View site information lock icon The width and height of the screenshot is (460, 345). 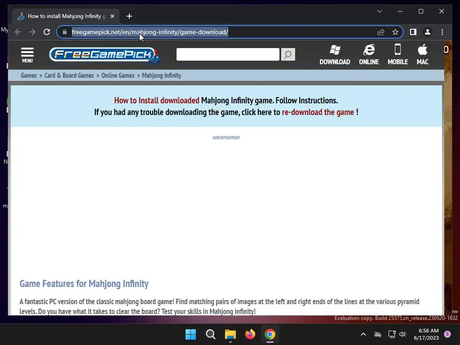point(65,32)
